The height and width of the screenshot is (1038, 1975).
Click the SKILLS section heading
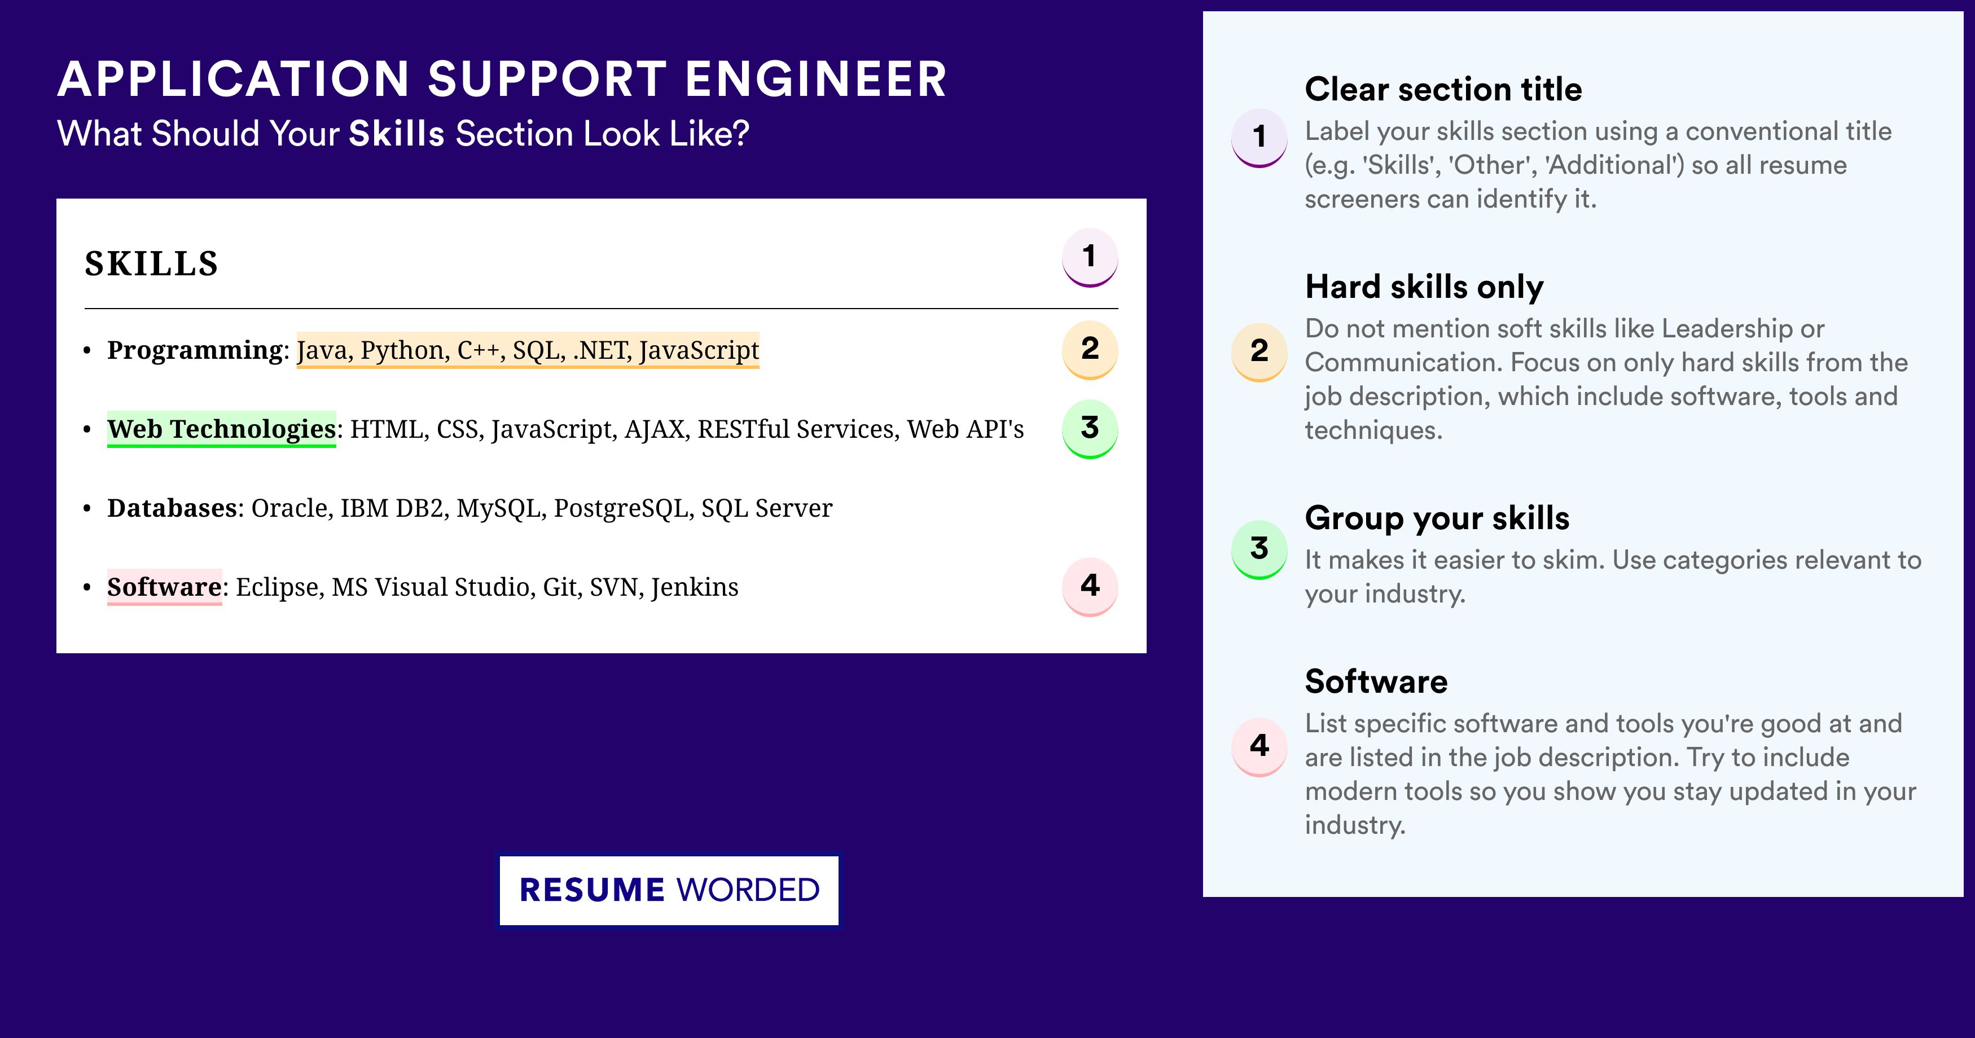point(152,263)
